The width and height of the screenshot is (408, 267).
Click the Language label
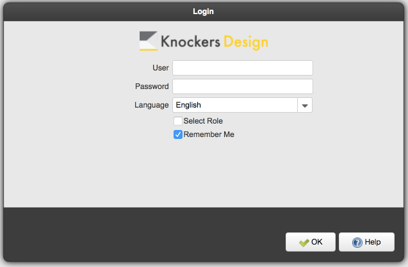(x=151, y=105)
